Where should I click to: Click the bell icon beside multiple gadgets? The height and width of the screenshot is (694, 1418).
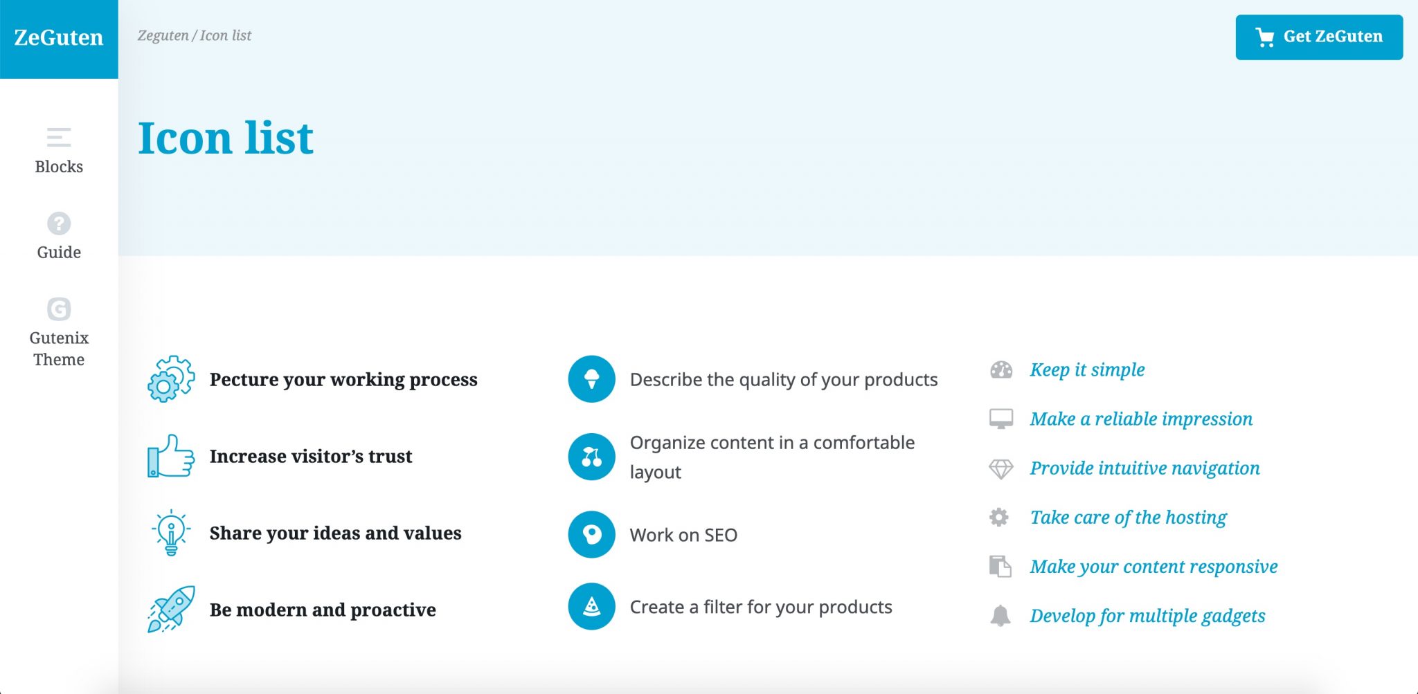[x=1000, y=616]
